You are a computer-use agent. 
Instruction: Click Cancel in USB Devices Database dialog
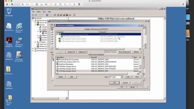[x=125, y=83]
